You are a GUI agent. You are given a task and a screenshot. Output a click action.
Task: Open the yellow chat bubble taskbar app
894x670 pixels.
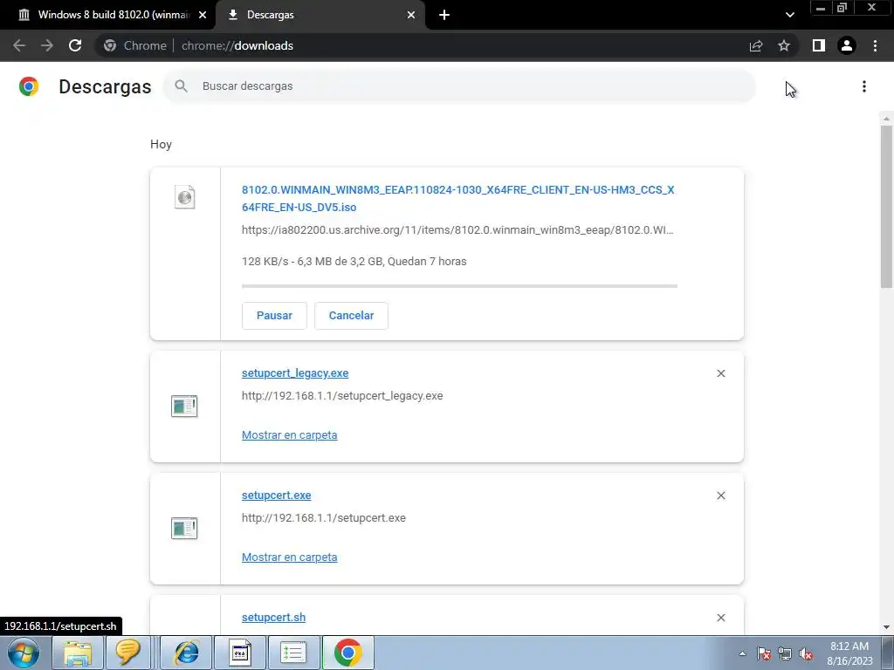point(127,653)
